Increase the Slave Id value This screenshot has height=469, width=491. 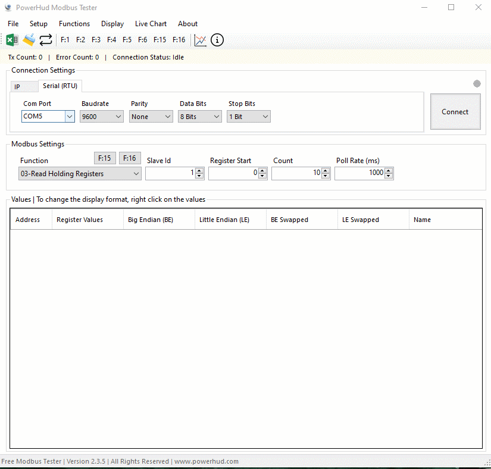pos(199,171)
